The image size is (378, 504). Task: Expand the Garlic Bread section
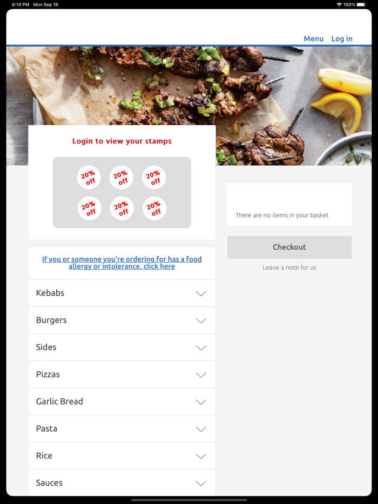click(x=122, y=401)
